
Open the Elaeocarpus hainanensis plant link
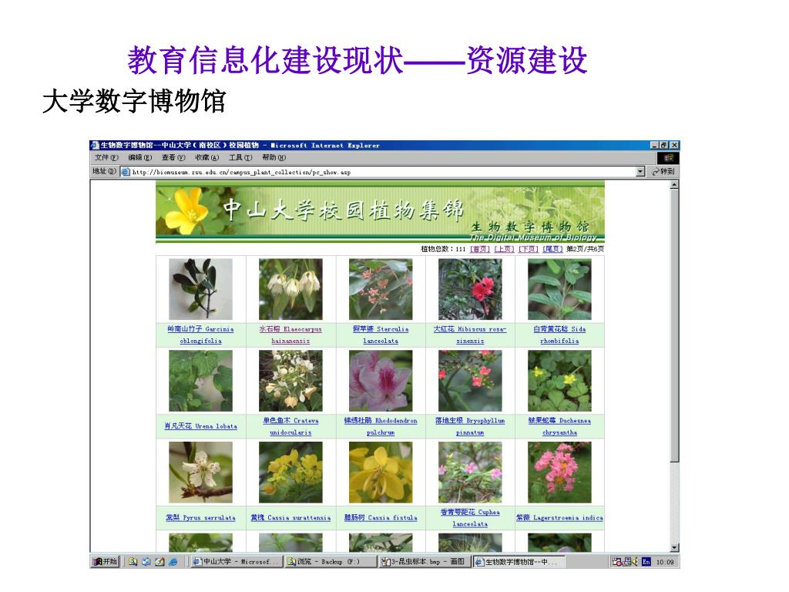coord(290,335)
